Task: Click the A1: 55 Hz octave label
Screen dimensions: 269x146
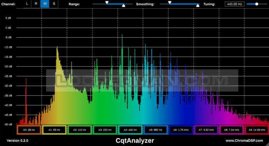Action: (x=54, y=130)
